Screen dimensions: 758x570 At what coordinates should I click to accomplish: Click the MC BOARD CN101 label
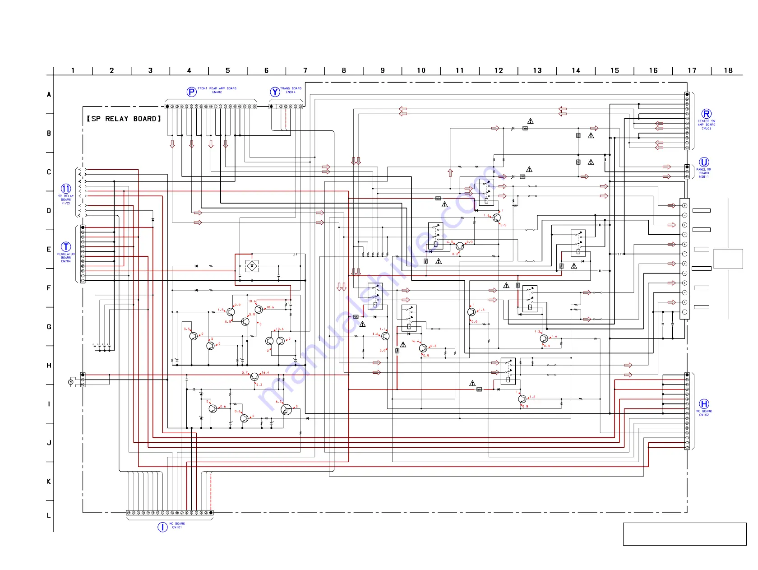tap(177, 525)
